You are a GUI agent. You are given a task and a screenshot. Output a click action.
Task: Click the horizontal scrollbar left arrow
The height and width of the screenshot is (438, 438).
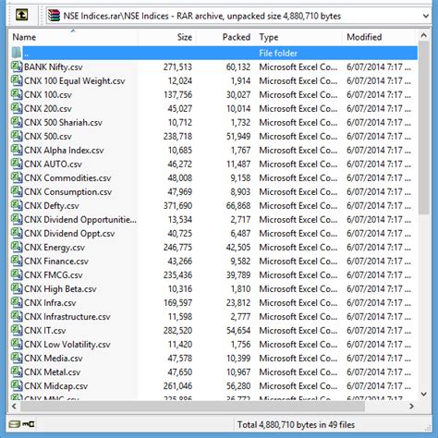tap(14, 407)
